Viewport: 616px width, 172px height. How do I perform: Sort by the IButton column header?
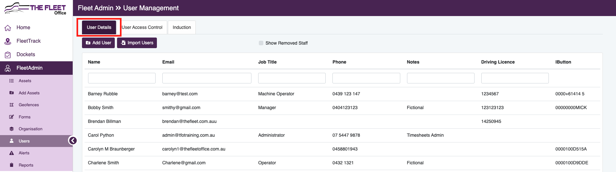(x=563, y=62)
